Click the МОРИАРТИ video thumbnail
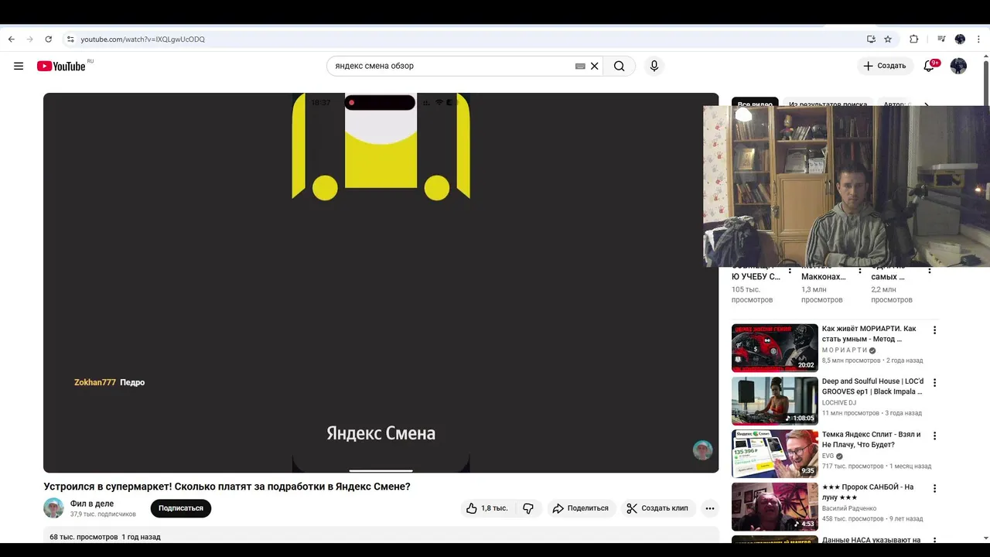Image resolution: width=990 pixels, height=557 pixels. (774, 348)
